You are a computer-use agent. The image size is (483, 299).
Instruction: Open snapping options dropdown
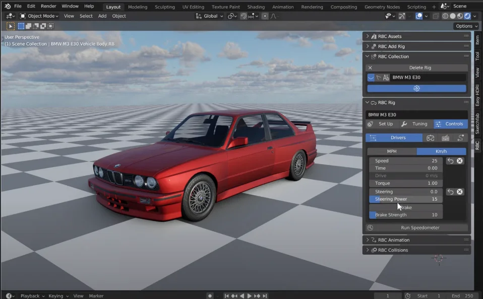tap(254, 16)
